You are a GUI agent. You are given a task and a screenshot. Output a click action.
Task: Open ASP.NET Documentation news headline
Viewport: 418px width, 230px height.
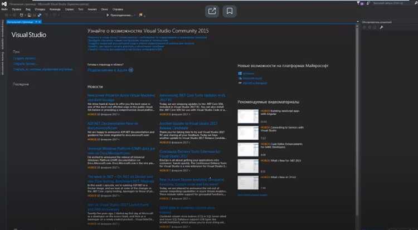pyautogui.click(x=113, y=125)
